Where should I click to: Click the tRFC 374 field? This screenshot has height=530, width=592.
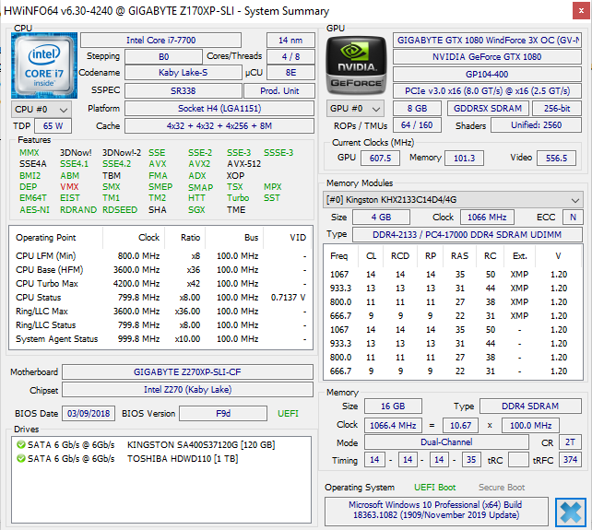coord(570,460)
